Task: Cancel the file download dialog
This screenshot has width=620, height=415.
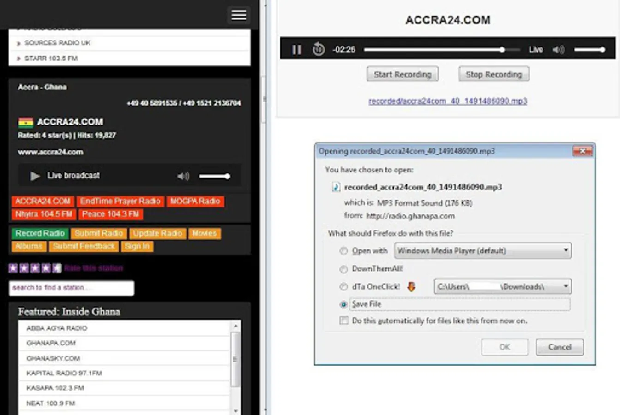Action: (560, 347)
